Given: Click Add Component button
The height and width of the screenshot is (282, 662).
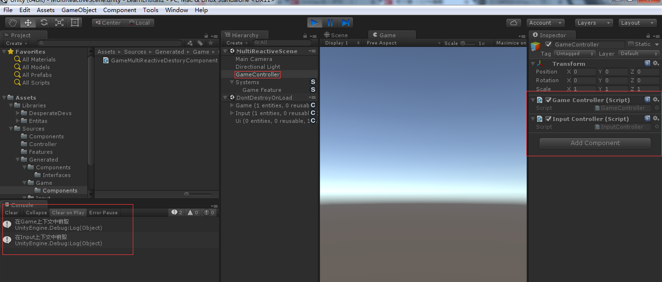Looking at the screenshot, I should [x=595, y=143].
